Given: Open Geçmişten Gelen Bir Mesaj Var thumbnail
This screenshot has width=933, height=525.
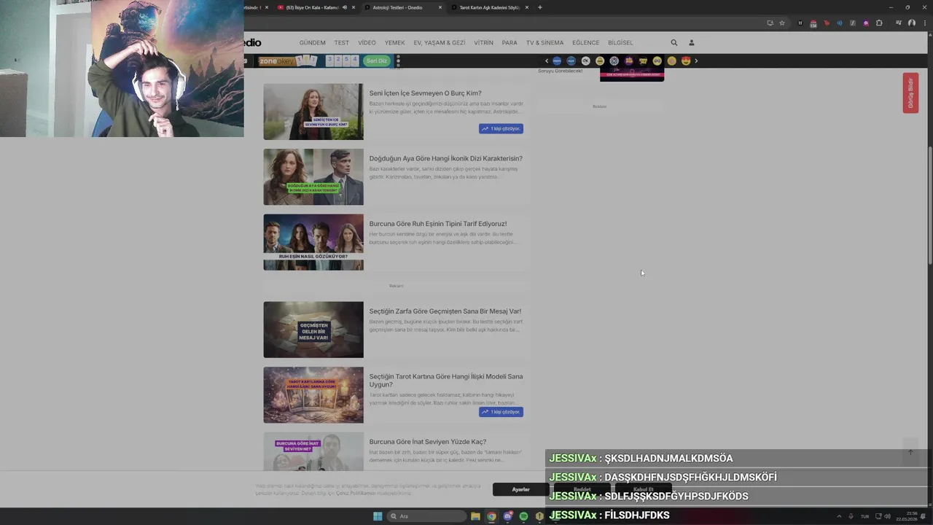Looking at the screenshot, I should [x=313, y=330].
